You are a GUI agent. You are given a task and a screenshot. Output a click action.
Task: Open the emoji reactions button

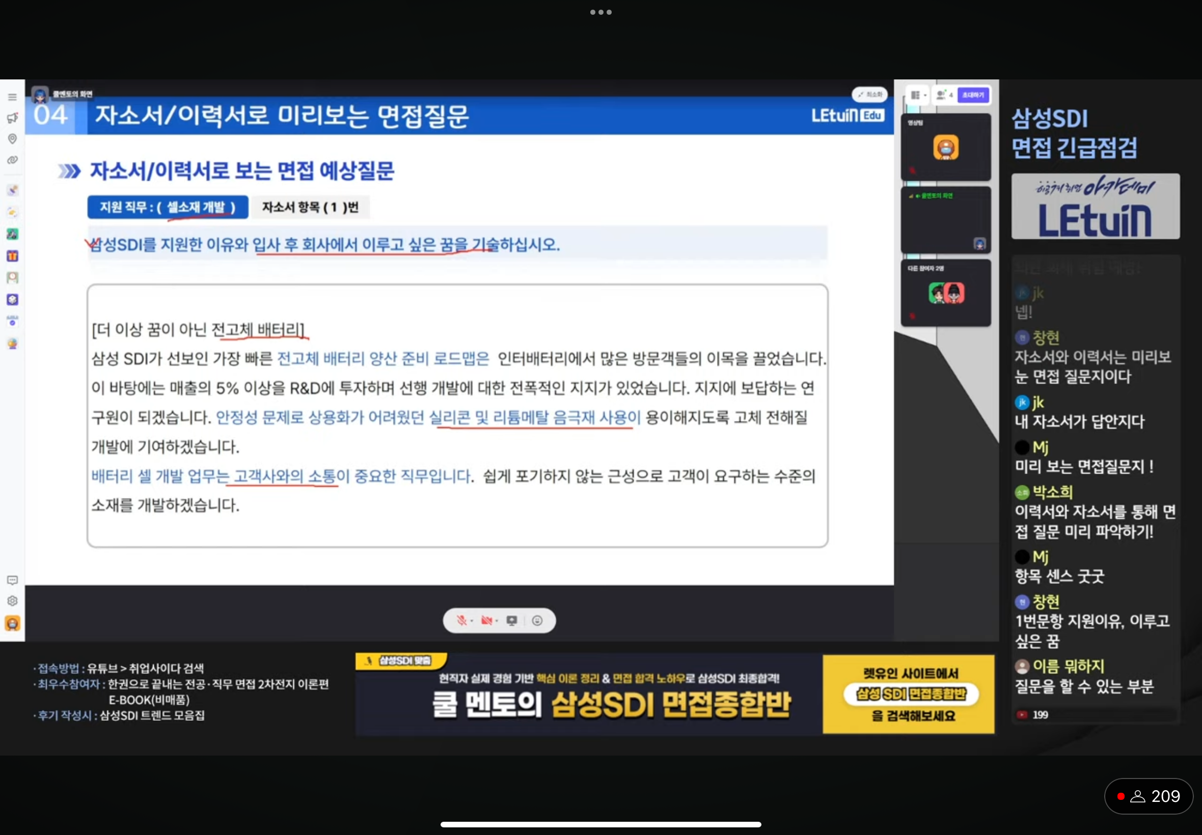[x=537, y=621]
